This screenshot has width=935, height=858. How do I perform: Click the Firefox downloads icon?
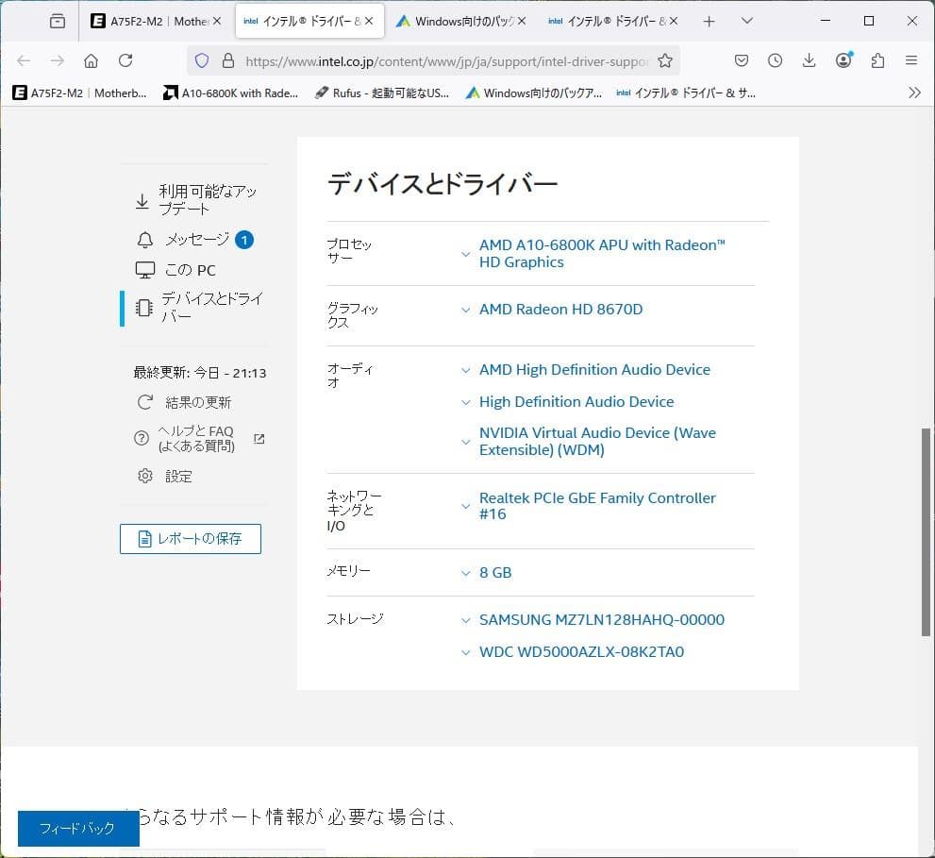[809, 59]
